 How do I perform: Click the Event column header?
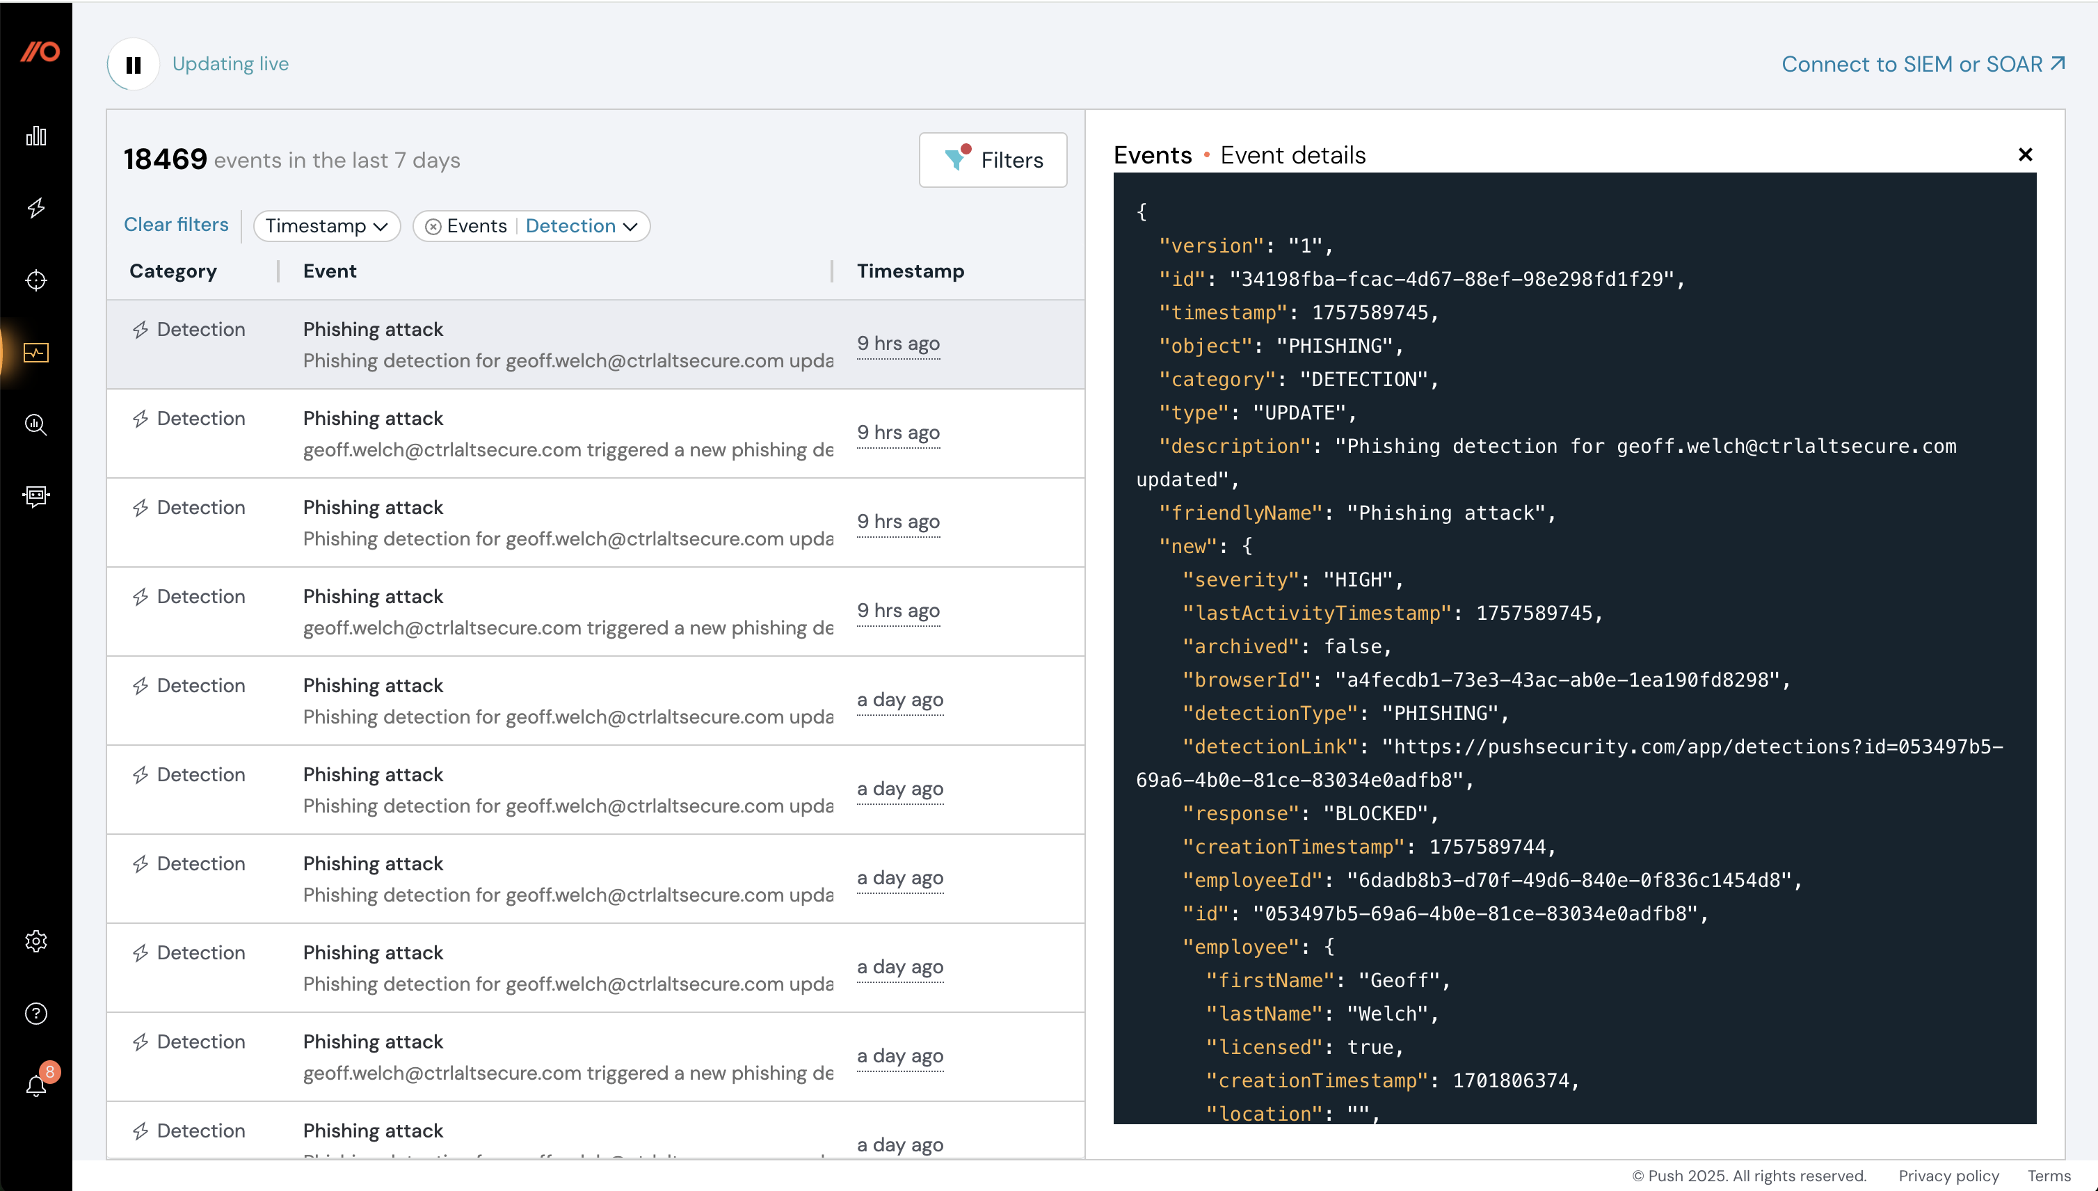point(330,271)
